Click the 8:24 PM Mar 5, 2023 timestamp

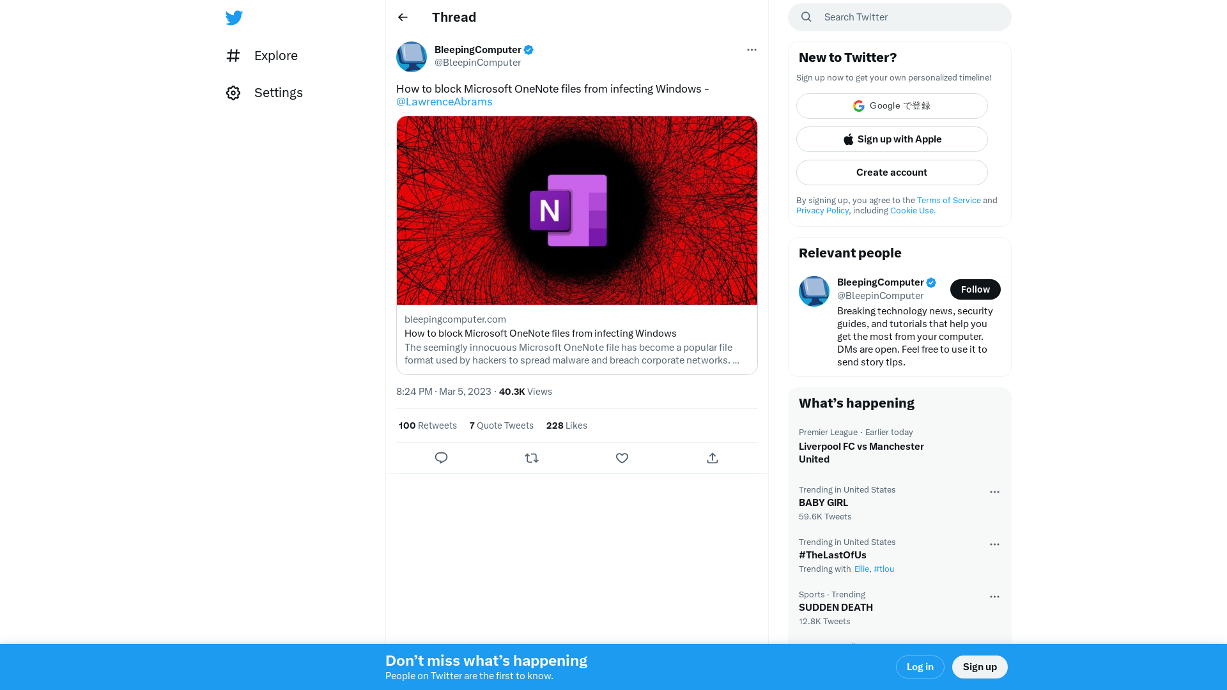coord(444,392)
